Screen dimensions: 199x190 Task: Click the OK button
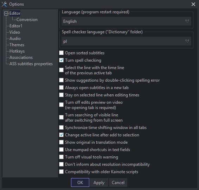click(80, 183)
